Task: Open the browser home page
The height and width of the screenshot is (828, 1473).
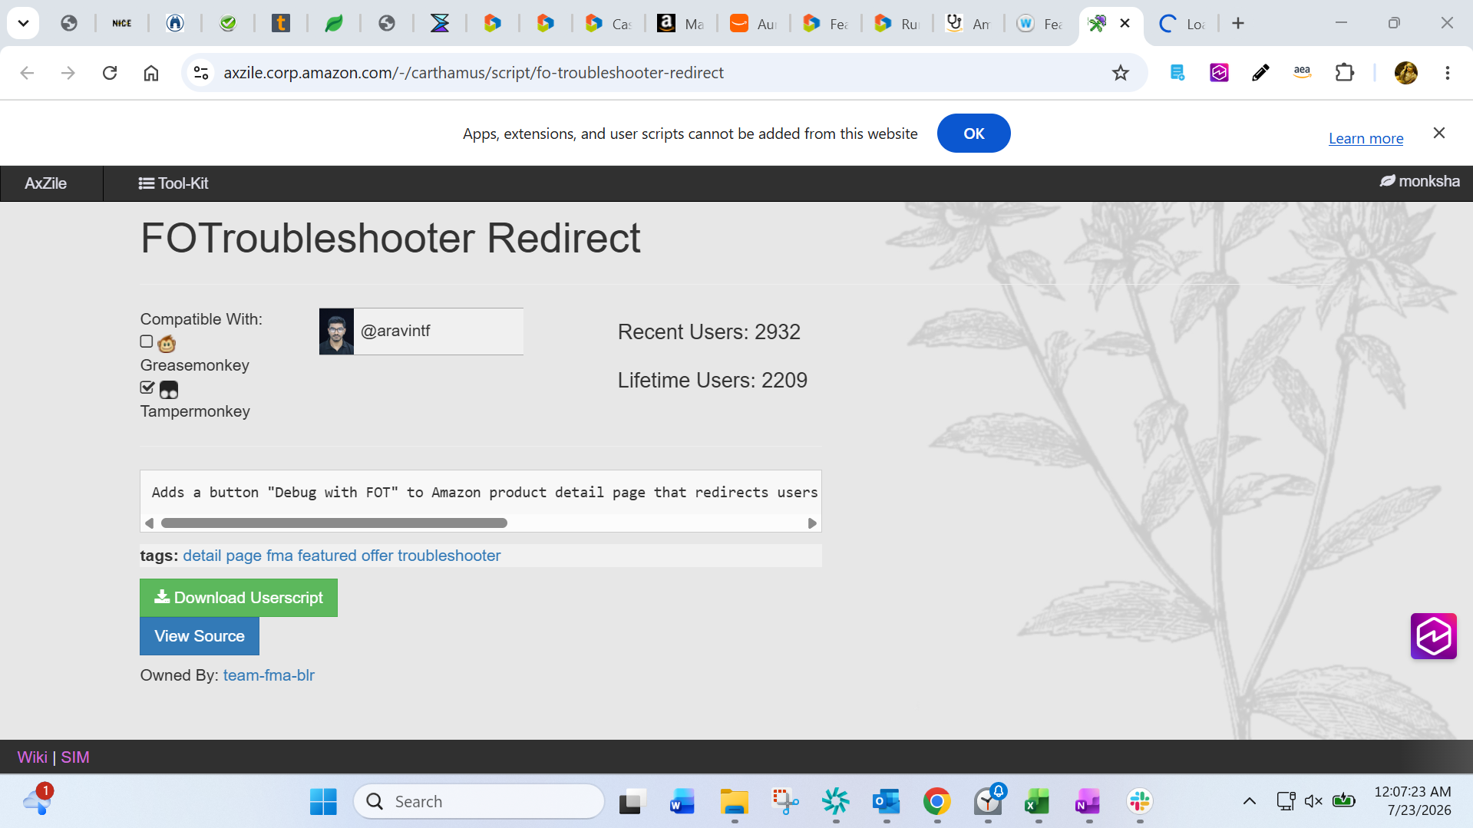Action: point(151,73)
